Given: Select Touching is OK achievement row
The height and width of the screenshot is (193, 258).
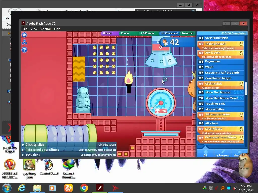Looking at the screenshot, I should pyautogui.click(x=220, y=104).
